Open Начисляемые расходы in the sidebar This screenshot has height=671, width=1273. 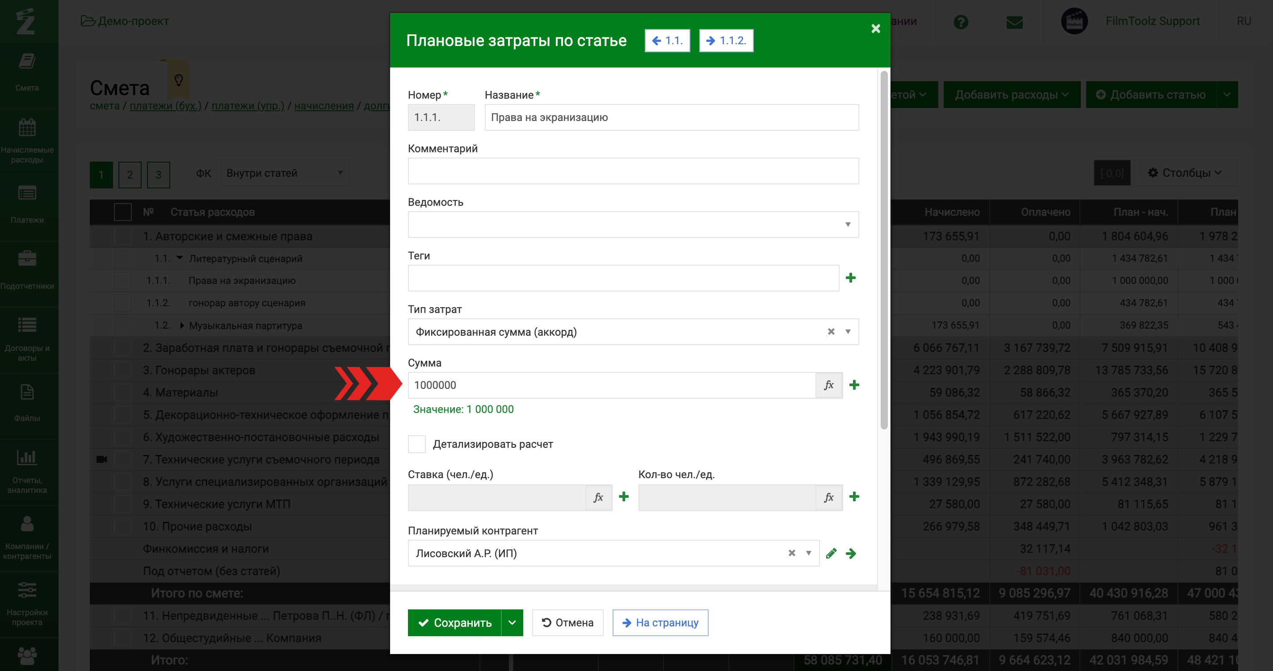coord(27,142)
